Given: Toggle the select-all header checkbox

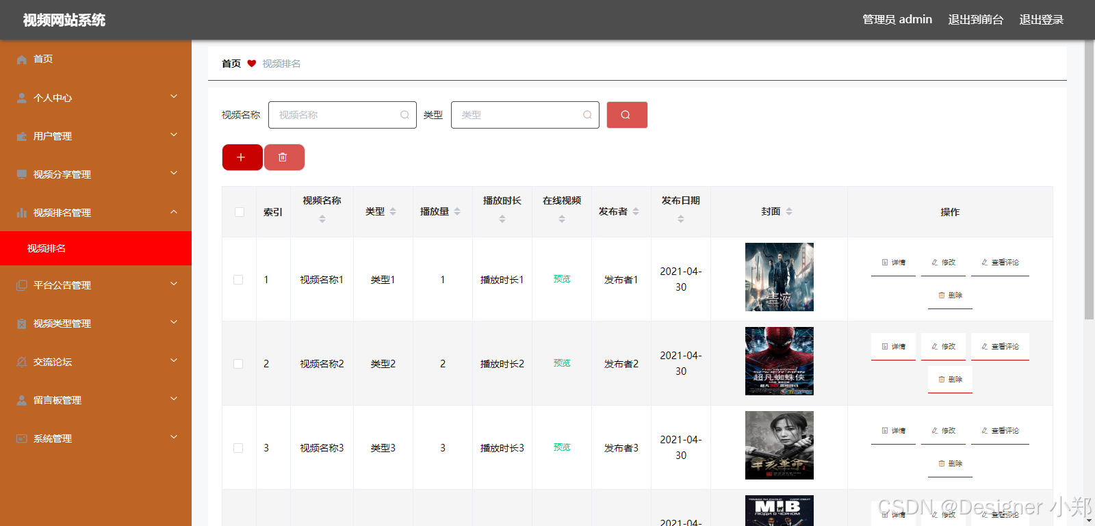Looking at the screenshot, I should pyautogui.click(x=240, y=212).
